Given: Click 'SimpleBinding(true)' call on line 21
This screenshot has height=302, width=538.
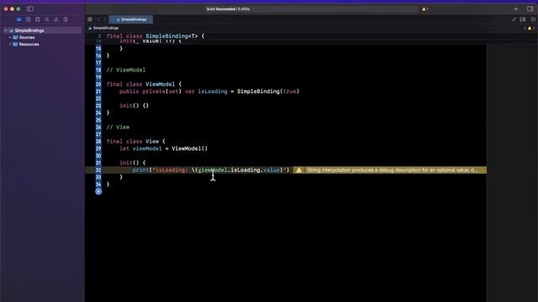Looking at the screenshot, I should point(268,91).
